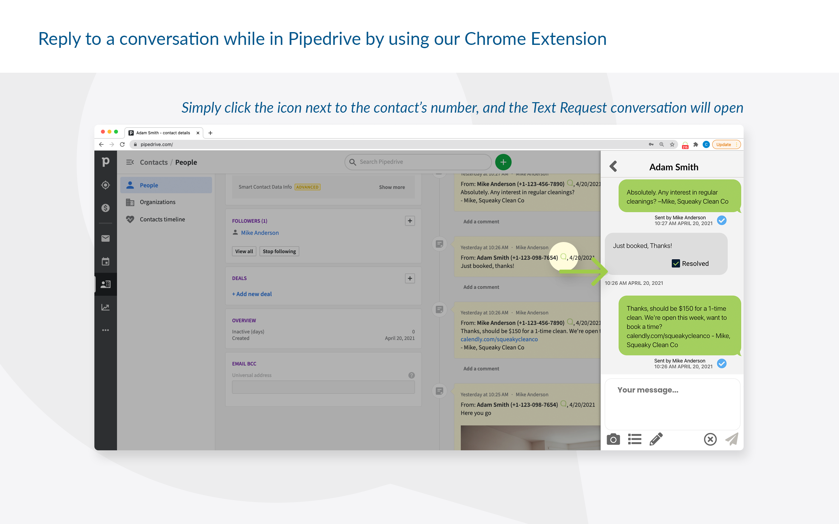Open Text Request icon beside Mike Anderson number at 10:27

click(570, 183)
